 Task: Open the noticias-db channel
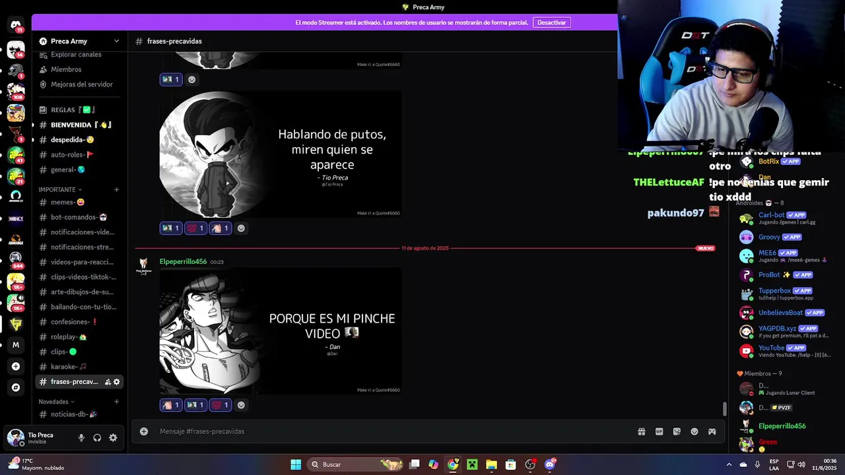80,414
